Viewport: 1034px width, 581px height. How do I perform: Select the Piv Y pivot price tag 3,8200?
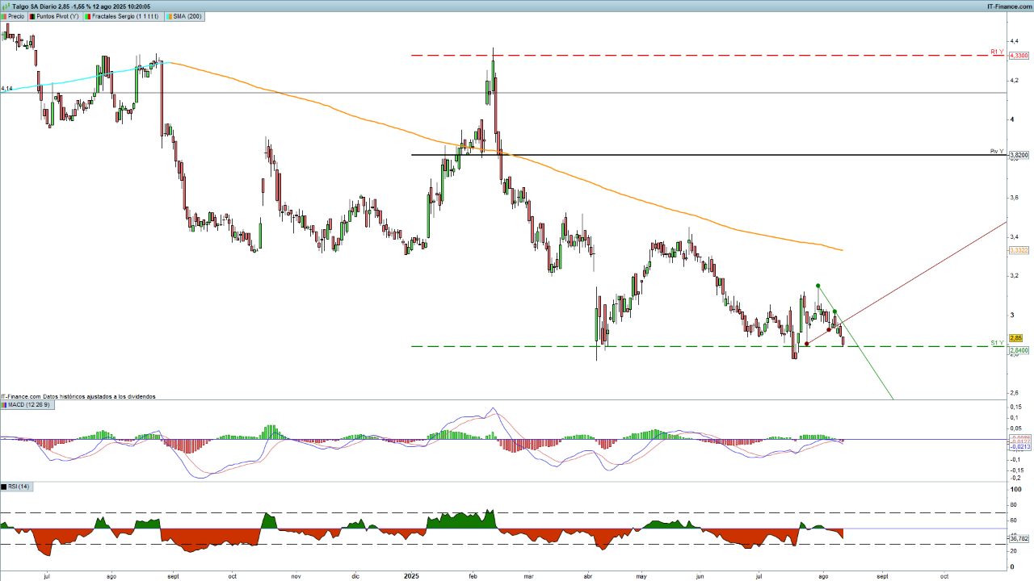pyautogui.click(x=1019, y=155)
